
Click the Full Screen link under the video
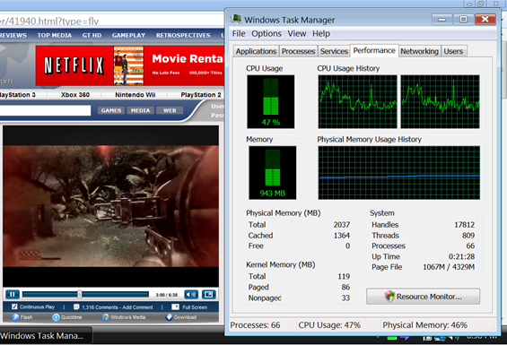195,307
